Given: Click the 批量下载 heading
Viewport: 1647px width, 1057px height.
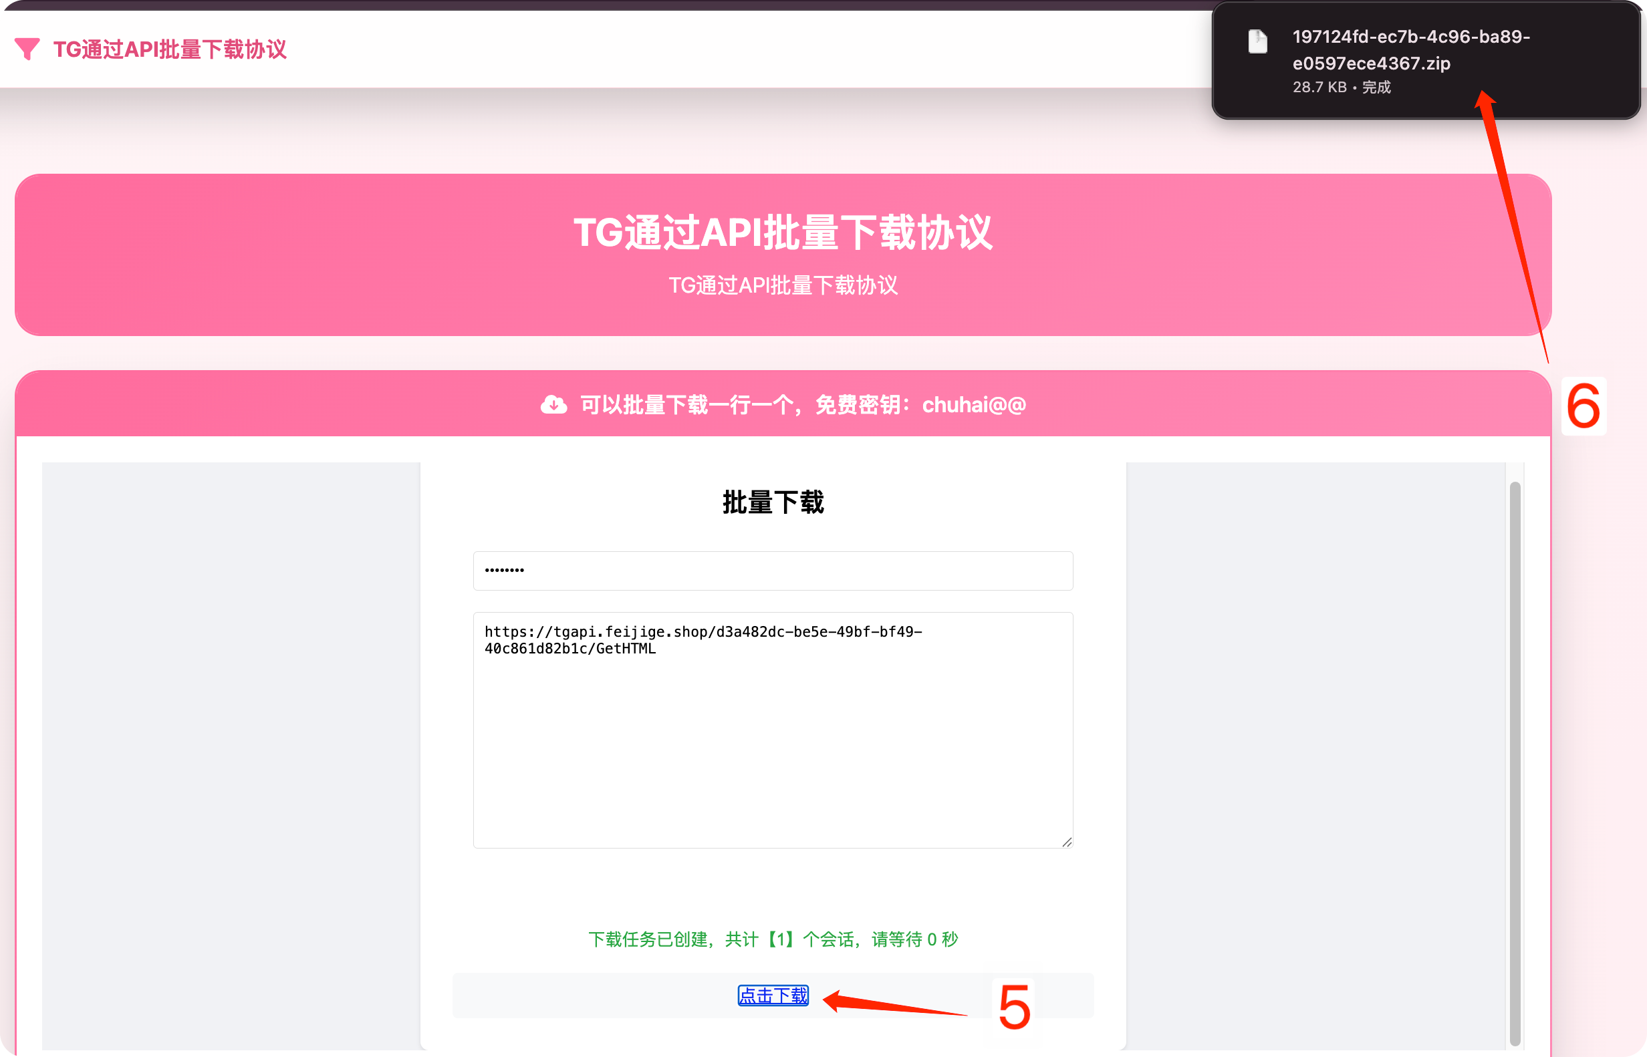Looking at the screenshot, I should [x=773, y=502].
